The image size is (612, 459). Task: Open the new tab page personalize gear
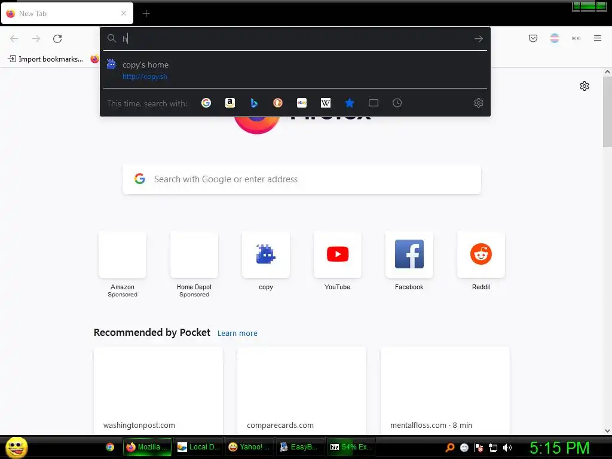(x=585, y=86)
